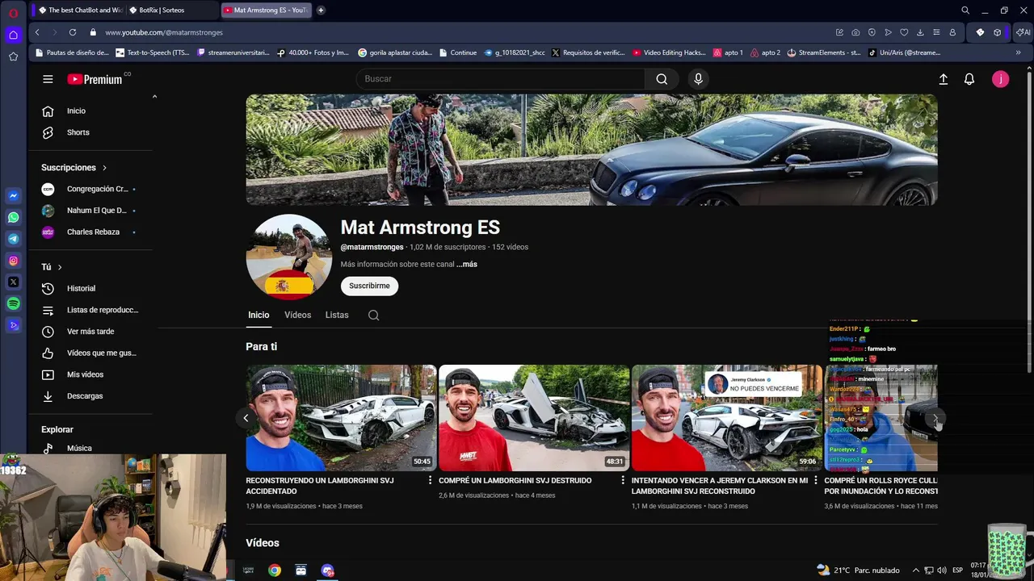Image resolution: width=1034 pixels, height=581 pixels.
Task: Click inside the Buscar search field
Action: (x=501, y=79)
